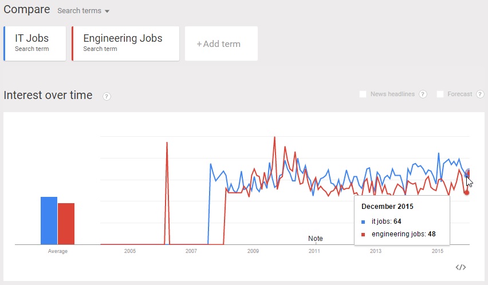Click the 2009 year label on axis
Image resolution: width=488 pixels, height=285 pixels.
253,251
